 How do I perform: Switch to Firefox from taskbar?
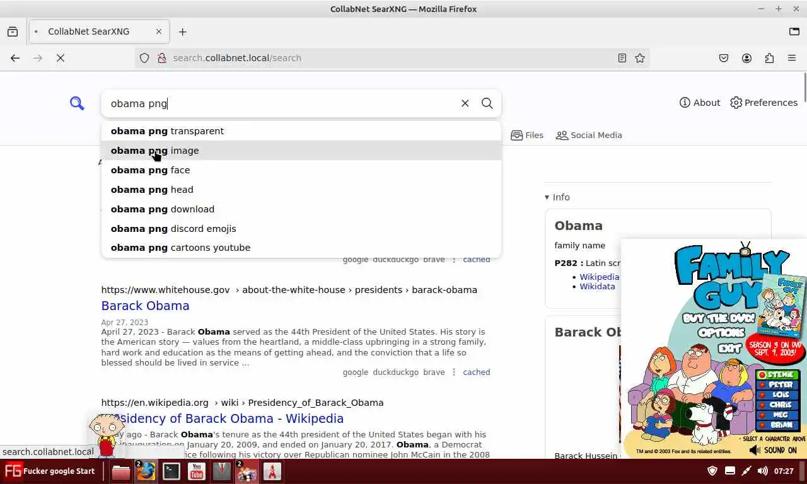point(146,471)
